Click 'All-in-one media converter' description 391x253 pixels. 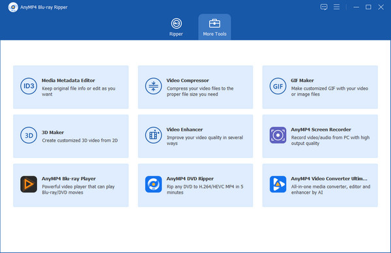coord(330,189)
